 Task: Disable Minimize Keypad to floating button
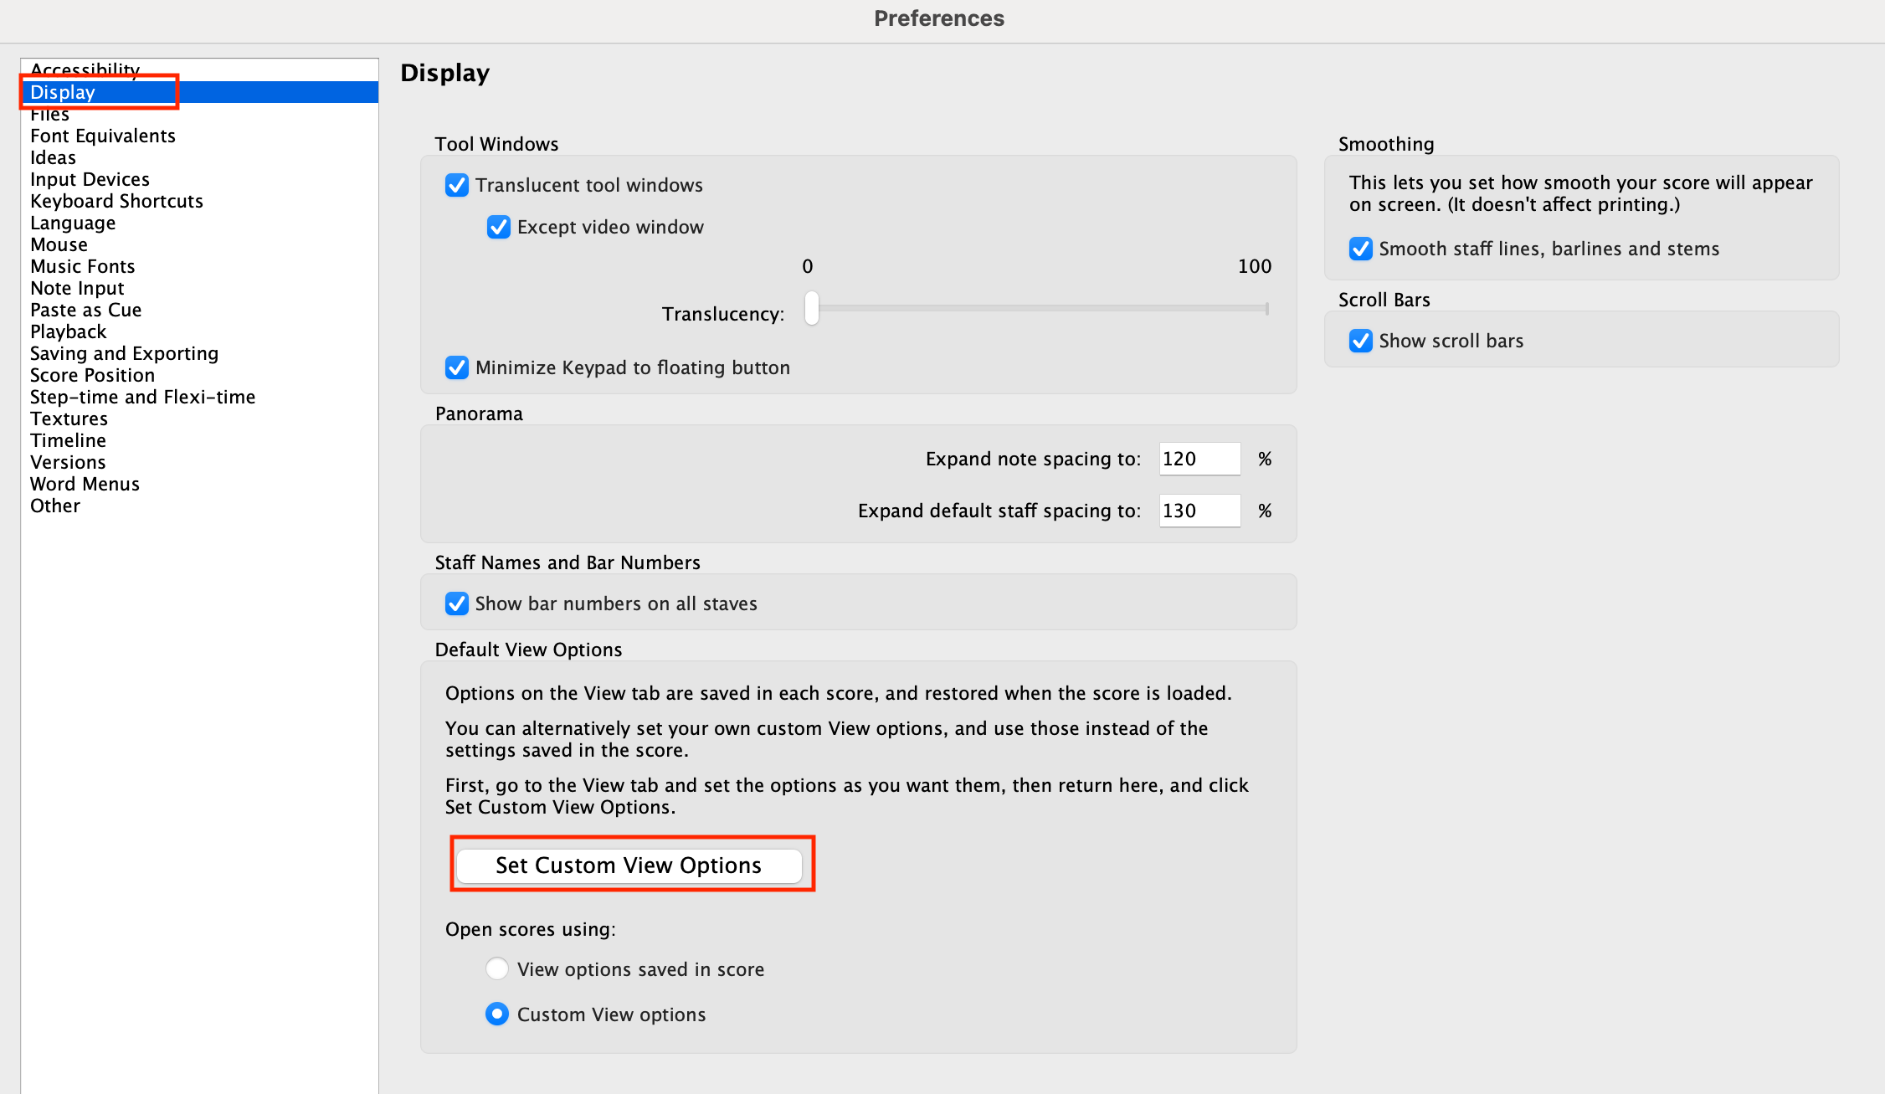[x=457, y=367]
